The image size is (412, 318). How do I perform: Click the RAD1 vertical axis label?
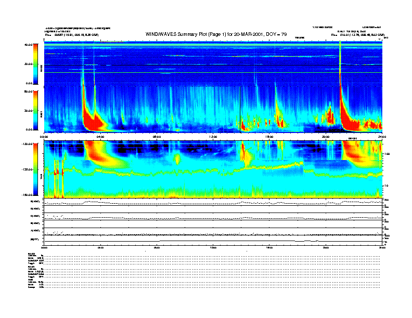41,114
